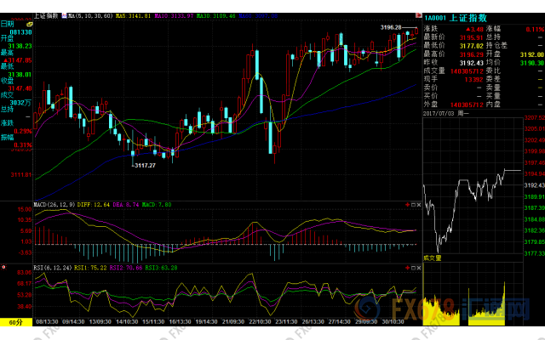Click the low price 3138.01
The width and height of the screenshot is (545, 340).
(x=20, y=75)
